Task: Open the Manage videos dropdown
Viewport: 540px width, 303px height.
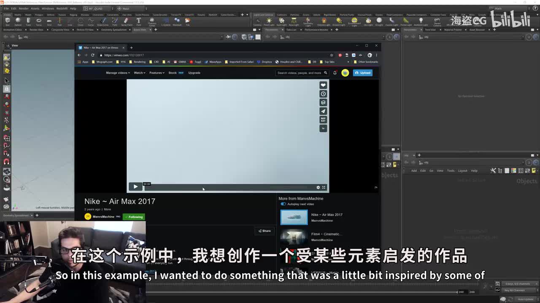Action: [x=118, y=73]
